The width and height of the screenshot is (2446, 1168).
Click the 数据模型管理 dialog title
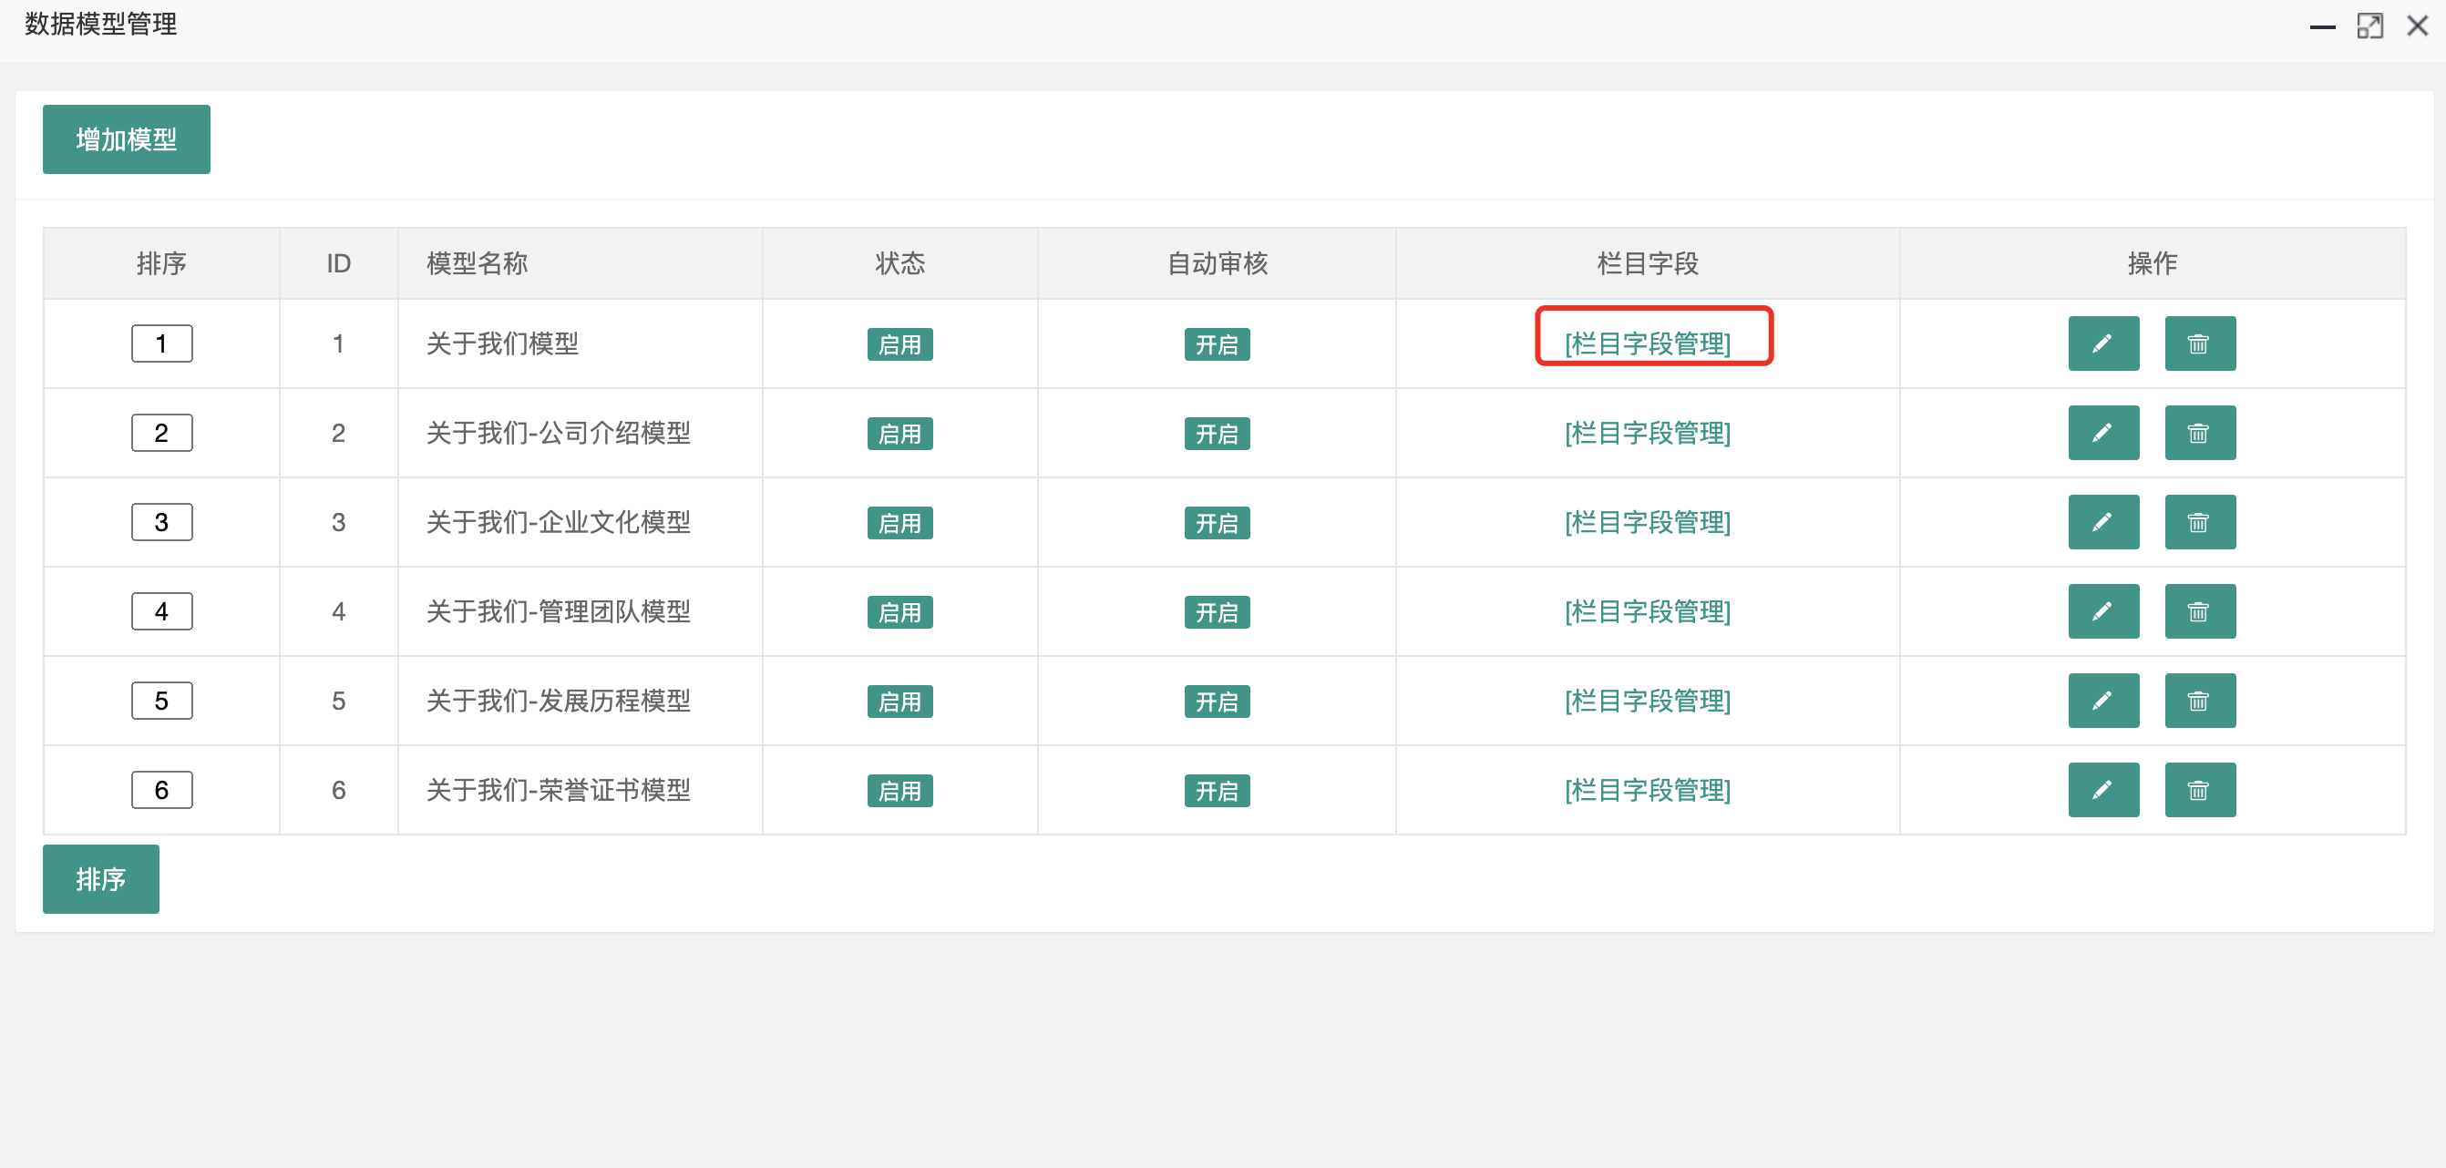(x=100, y=24)
